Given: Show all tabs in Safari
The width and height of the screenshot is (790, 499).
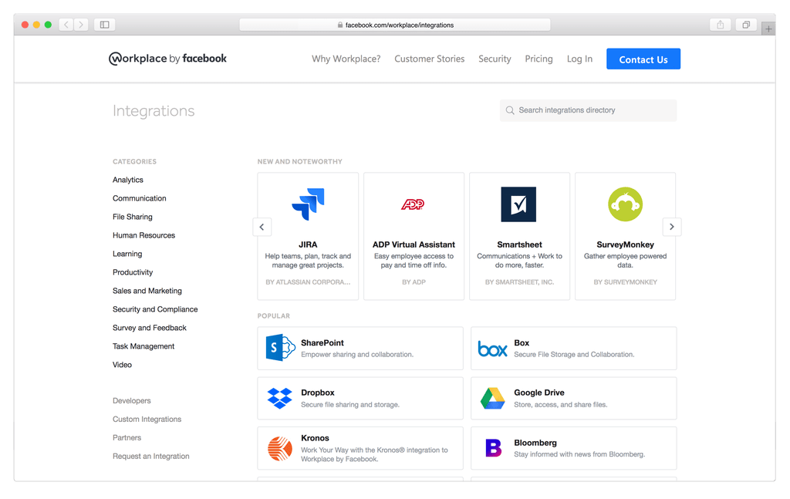Looking at the screenshot, I should click(x=746, y=25).
